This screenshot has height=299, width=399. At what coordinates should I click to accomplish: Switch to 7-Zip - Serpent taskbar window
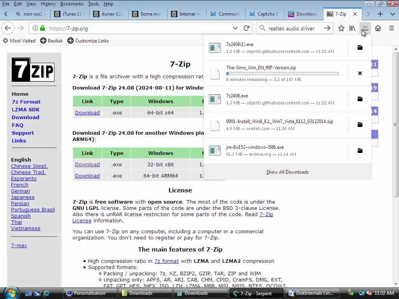pos(256,293)
